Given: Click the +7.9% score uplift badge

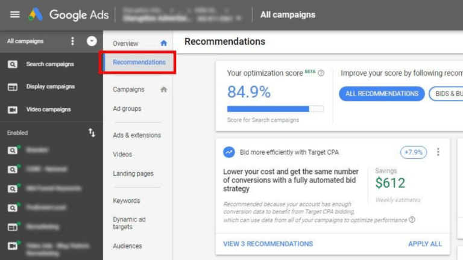Looking at the screenshot, I should (x=414, y=152).
